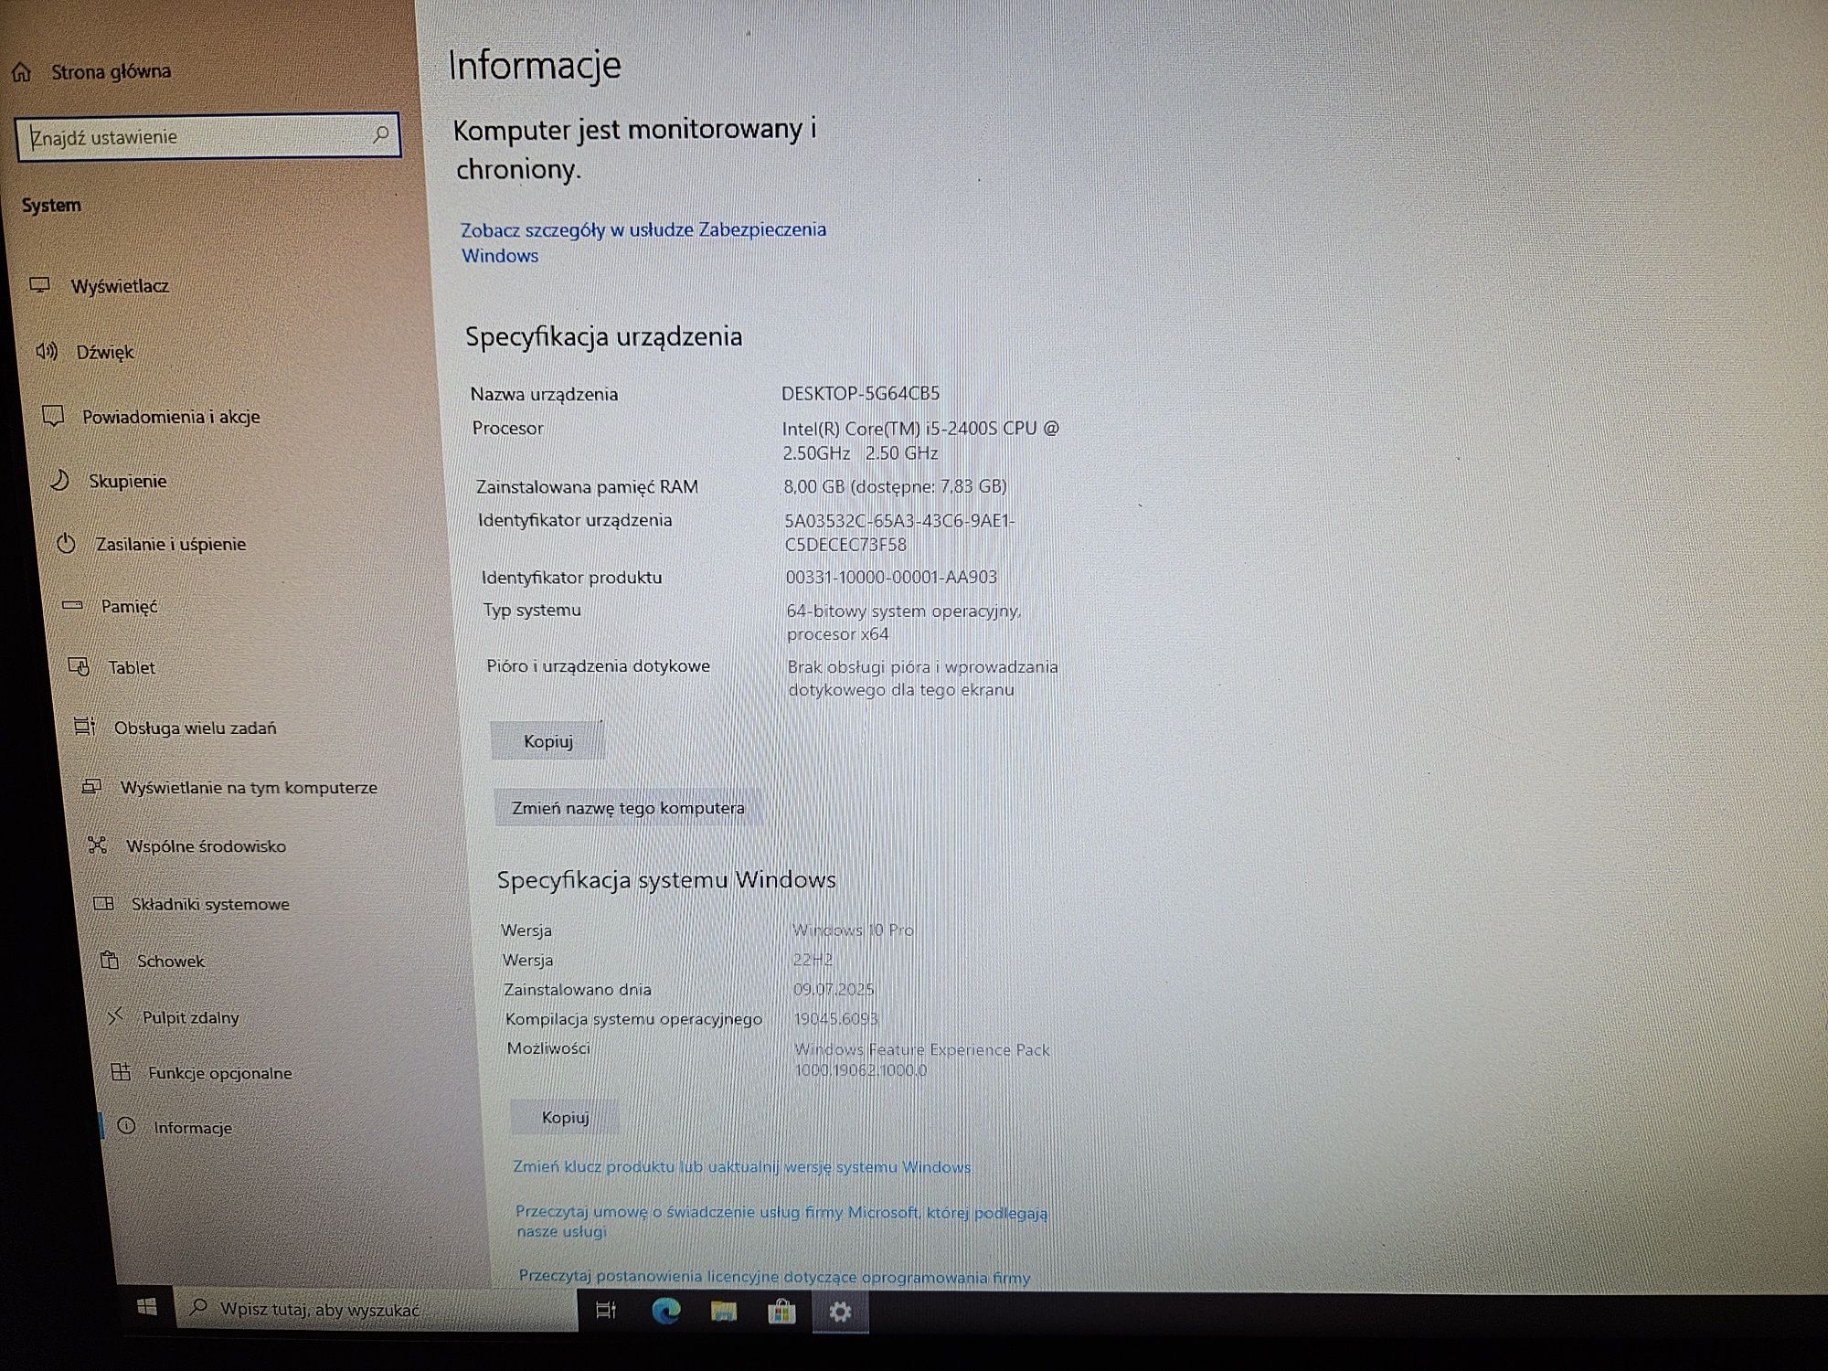Click the Specyfikacja urządzenia heading

604,336
